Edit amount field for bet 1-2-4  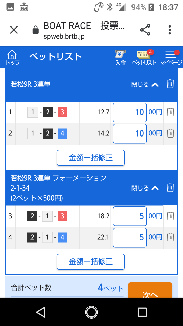tap(130, 133)
